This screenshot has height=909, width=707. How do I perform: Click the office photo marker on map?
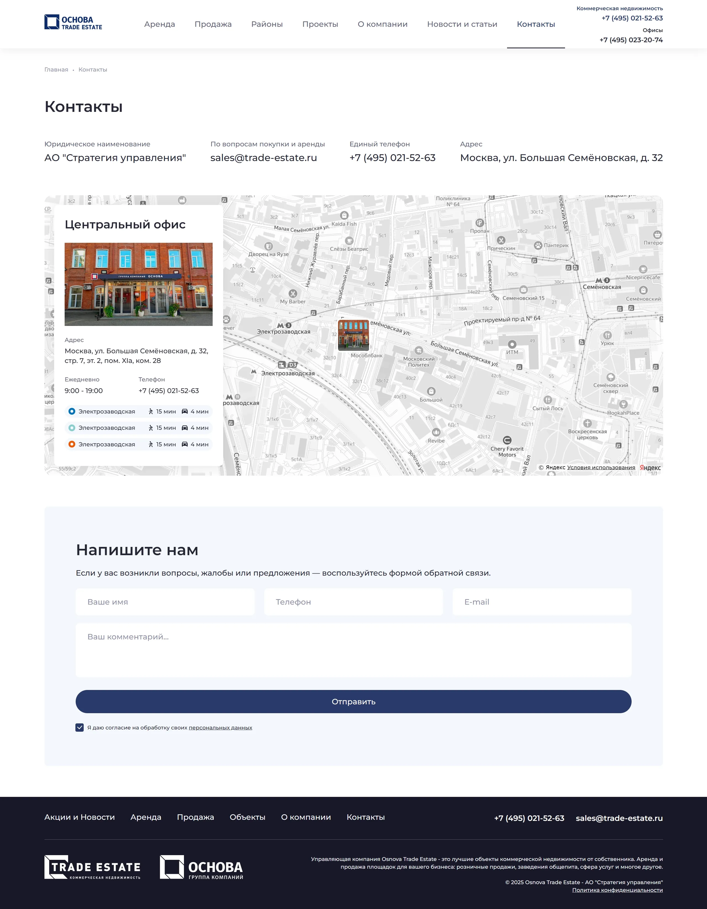353,335
